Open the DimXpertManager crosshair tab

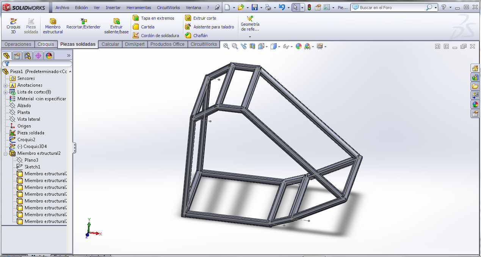[x=38, y=56]
